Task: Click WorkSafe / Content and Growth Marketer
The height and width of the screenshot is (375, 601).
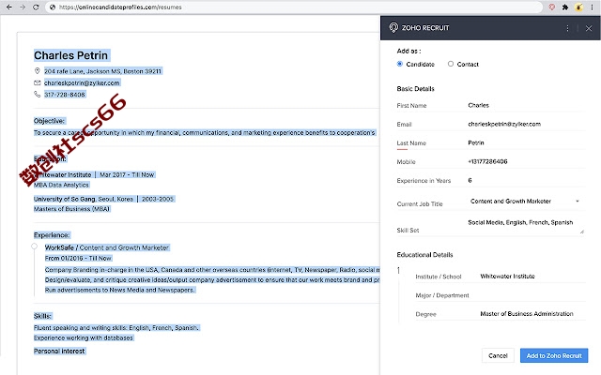Action: click(x=107, y=247)
